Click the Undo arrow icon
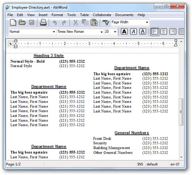The width and height of the screenshot is (192, 175). (55, 23)
